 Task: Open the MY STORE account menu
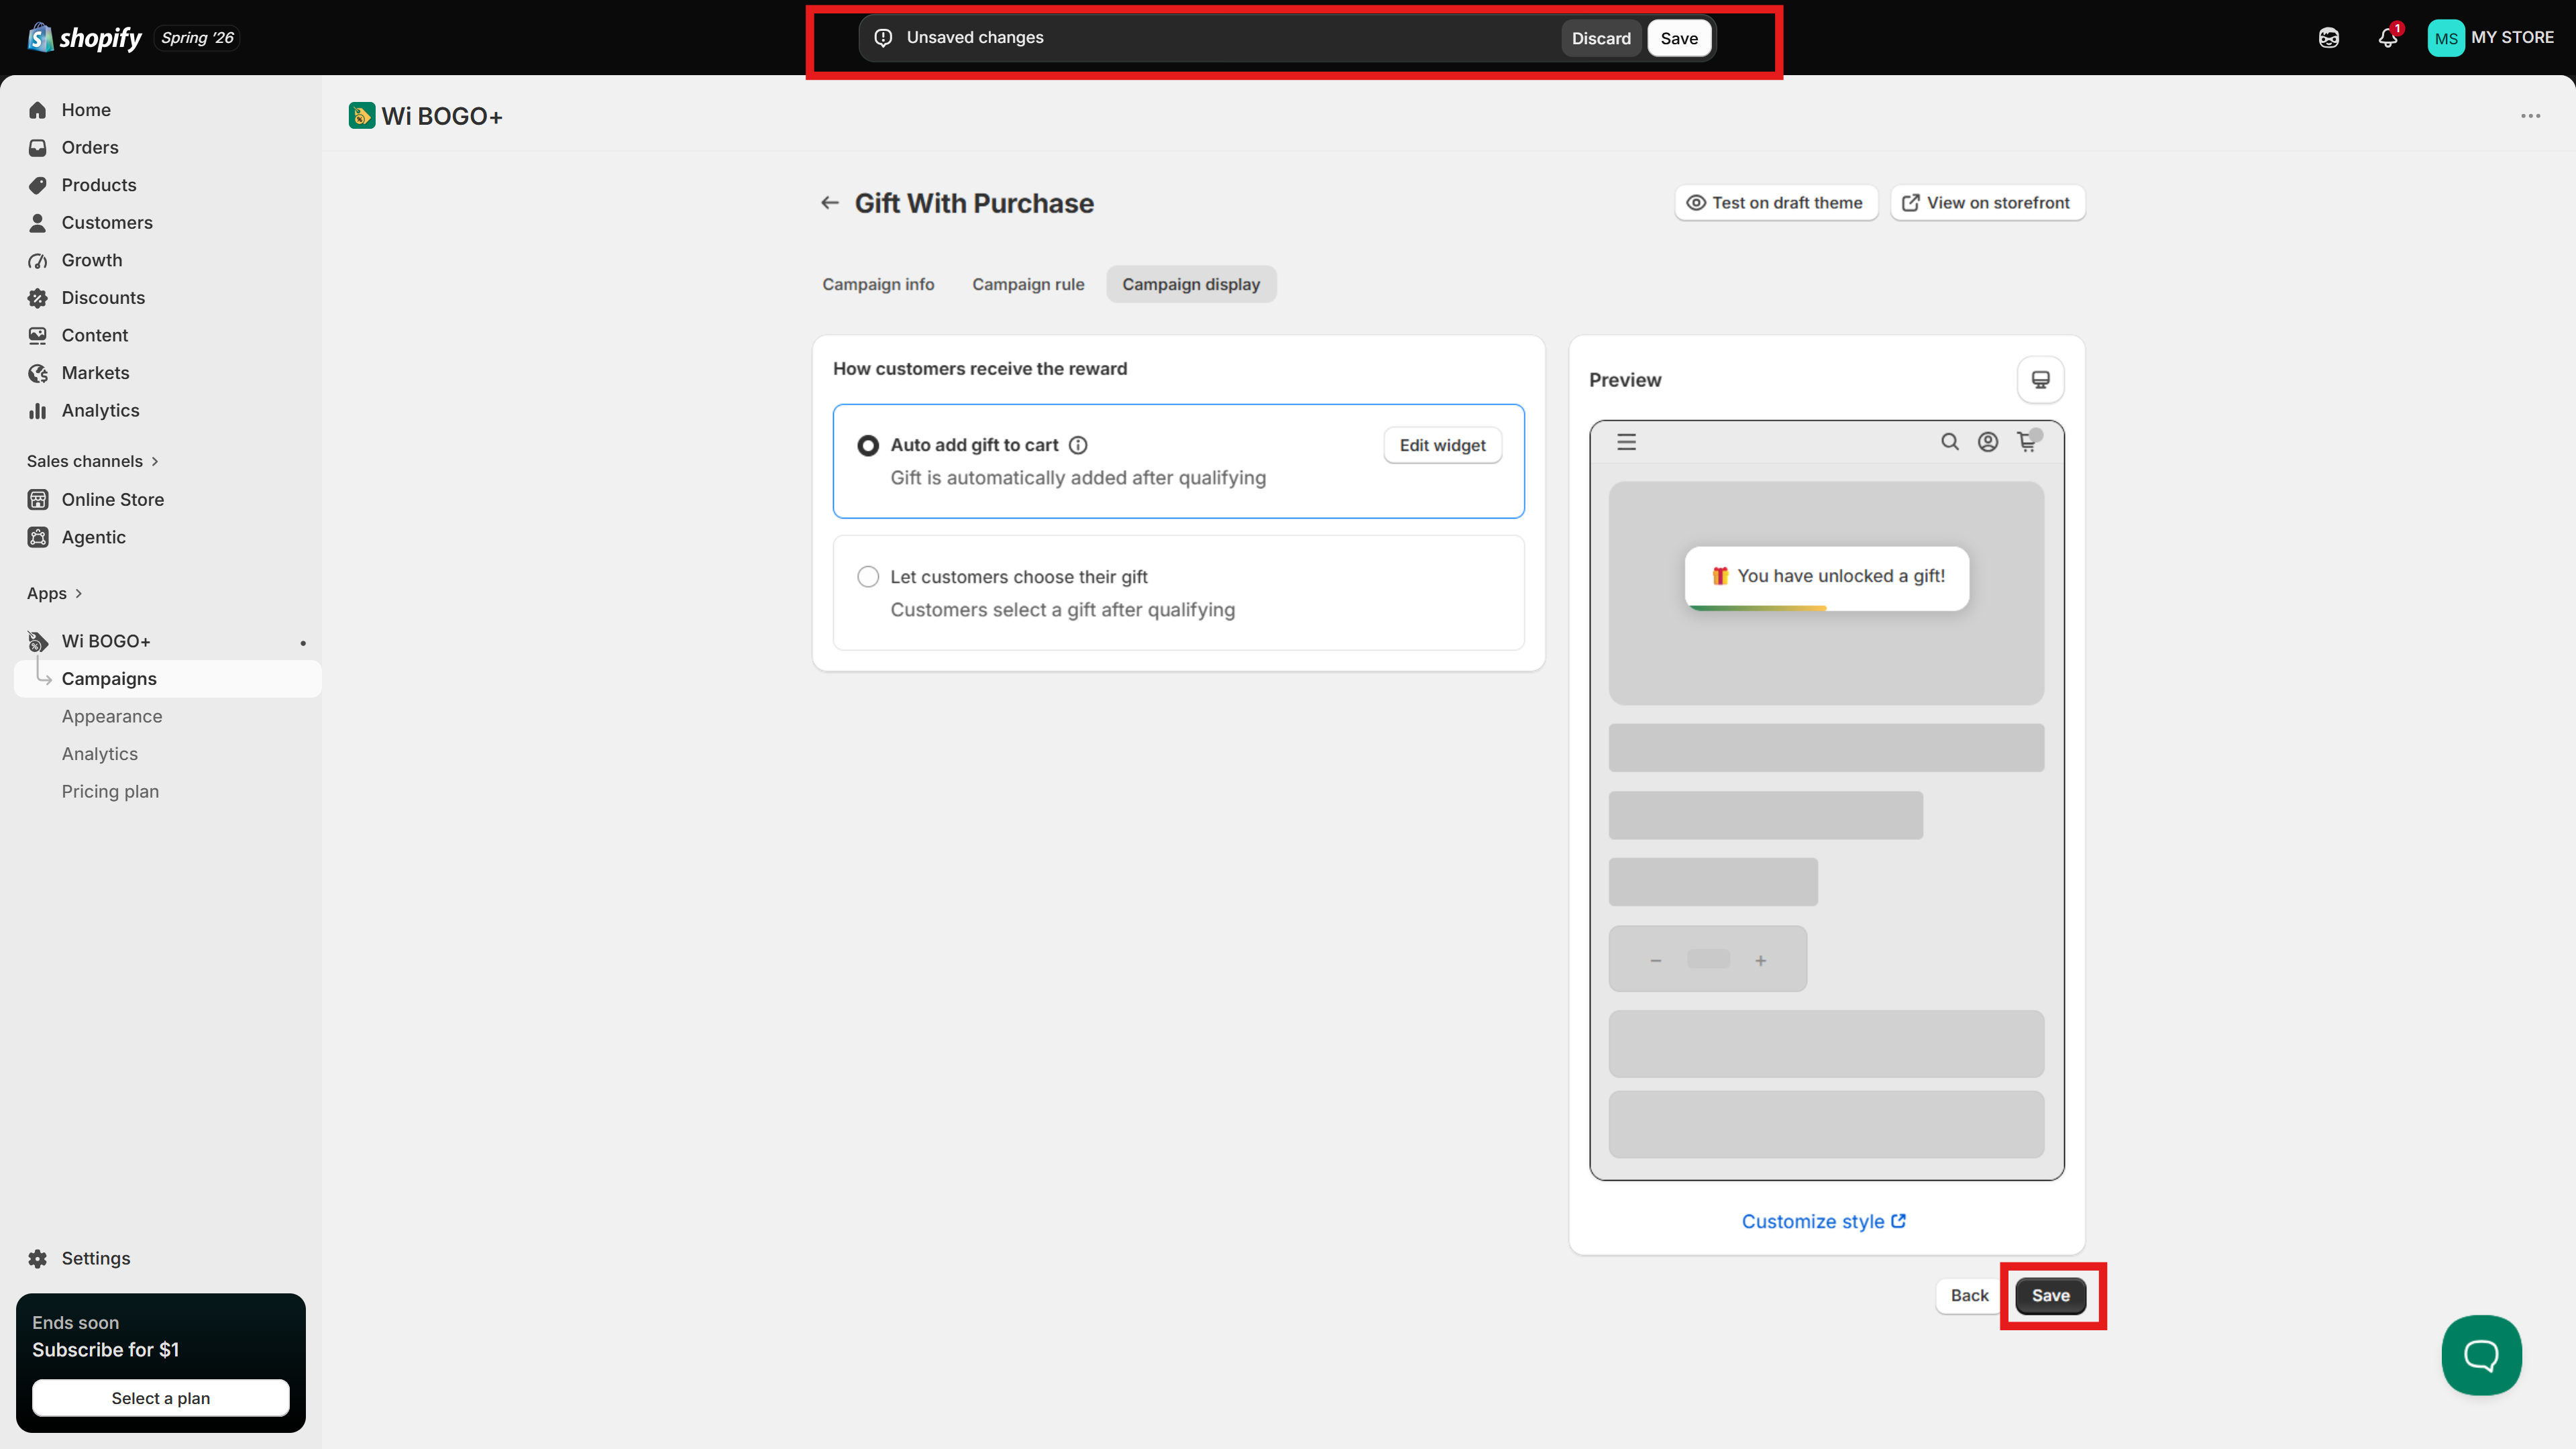coord(2490,38)
